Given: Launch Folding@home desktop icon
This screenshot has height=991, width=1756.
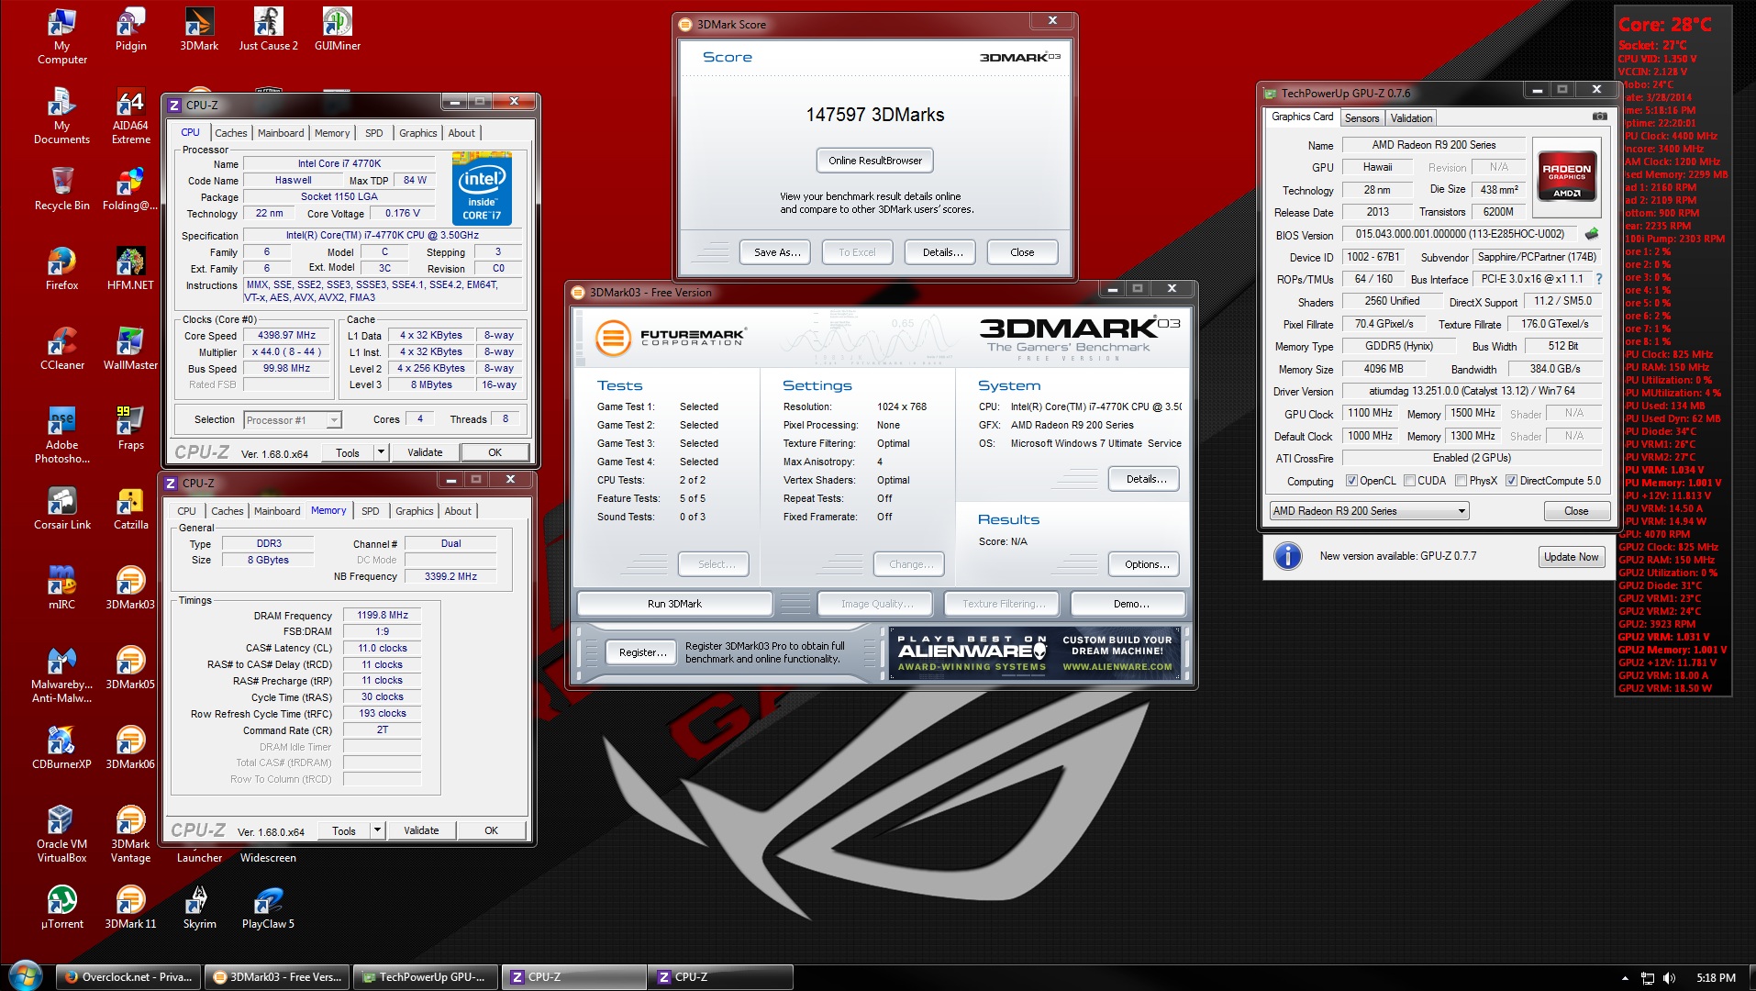Looking at the screenshot, I should pos(130,189).
